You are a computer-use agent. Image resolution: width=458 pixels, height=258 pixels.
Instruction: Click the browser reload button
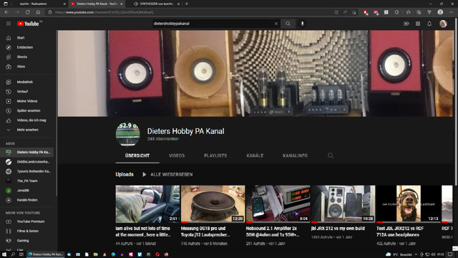(27, 12)
